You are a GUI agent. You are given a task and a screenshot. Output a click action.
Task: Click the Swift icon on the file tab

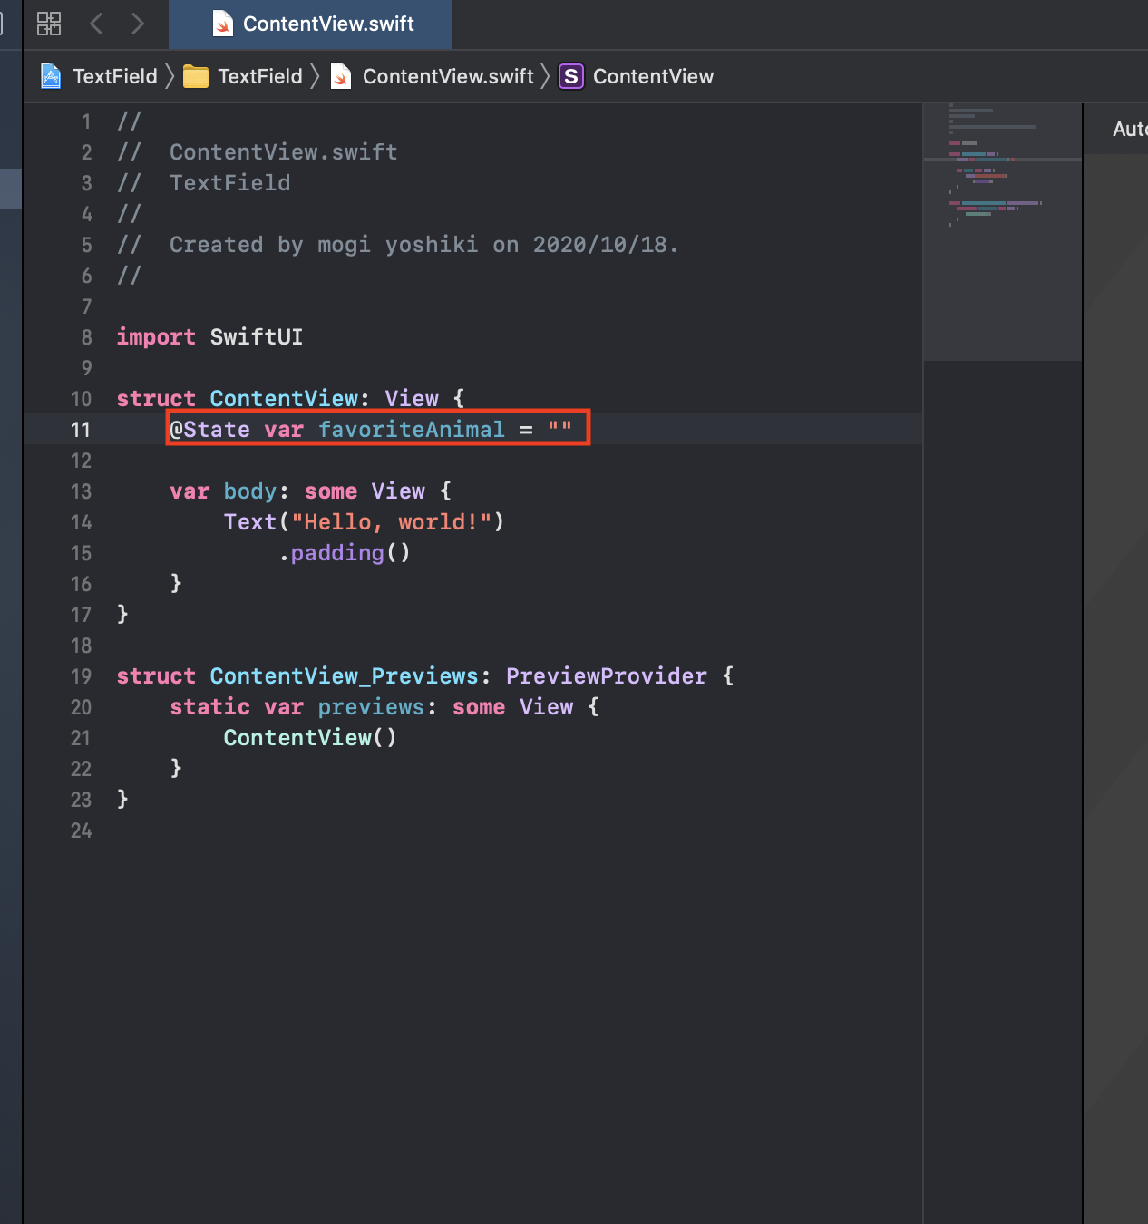pyautogui.click(x=223, y=24)
